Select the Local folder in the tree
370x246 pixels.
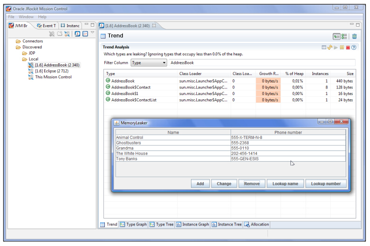[x=30, y=59]
